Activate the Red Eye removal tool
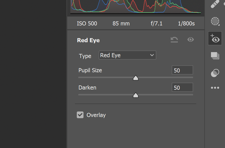Viewport: 225px width, 148px height. point(215,38)
